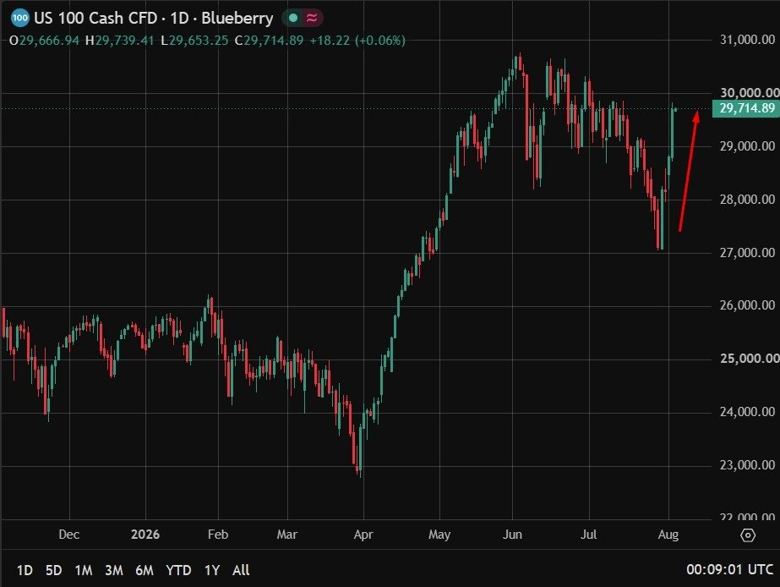This screenshot has width=780, height=587.
Task: Click the 30,000.00 price axis label
Action: [x=749, y=92]
